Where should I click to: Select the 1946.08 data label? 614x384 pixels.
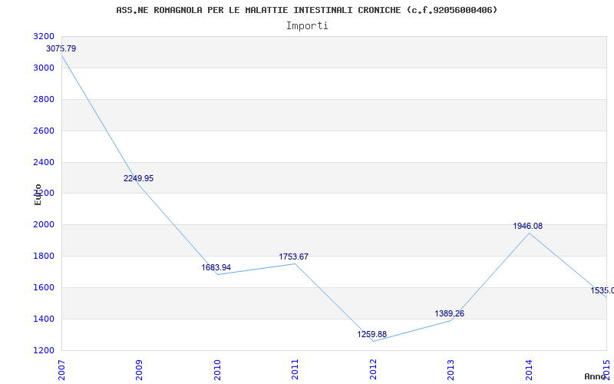(x=528, y=226)
